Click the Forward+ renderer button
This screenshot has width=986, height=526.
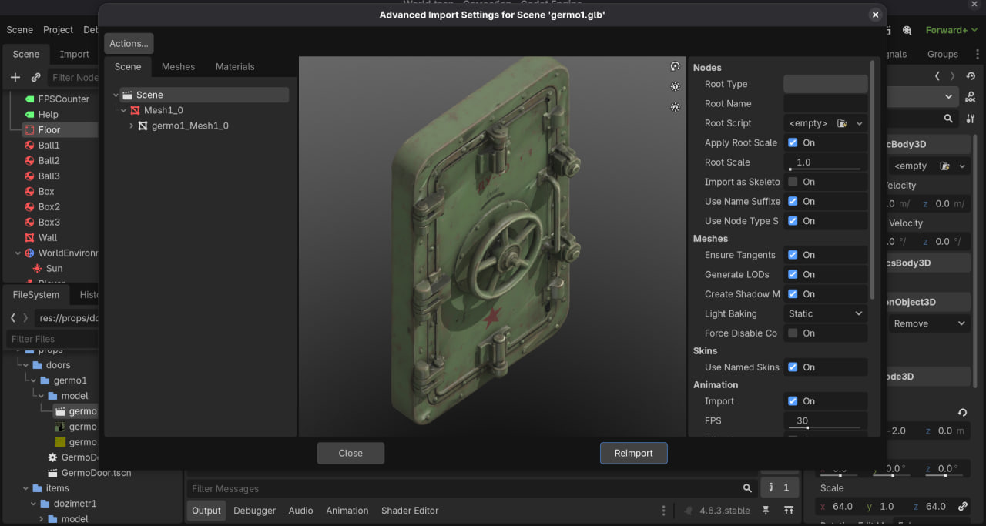pyautogui.click(x=951, y=30)
